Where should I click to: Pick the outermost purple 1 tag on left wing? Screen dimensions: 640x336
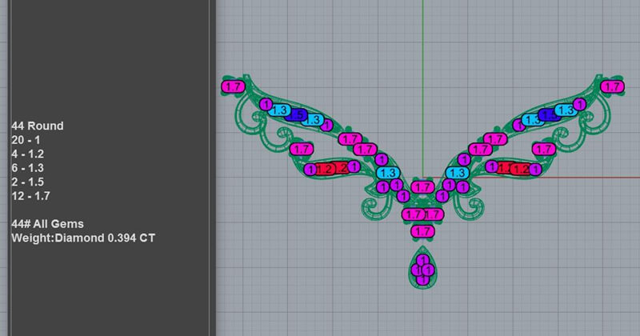click(266, 105)
